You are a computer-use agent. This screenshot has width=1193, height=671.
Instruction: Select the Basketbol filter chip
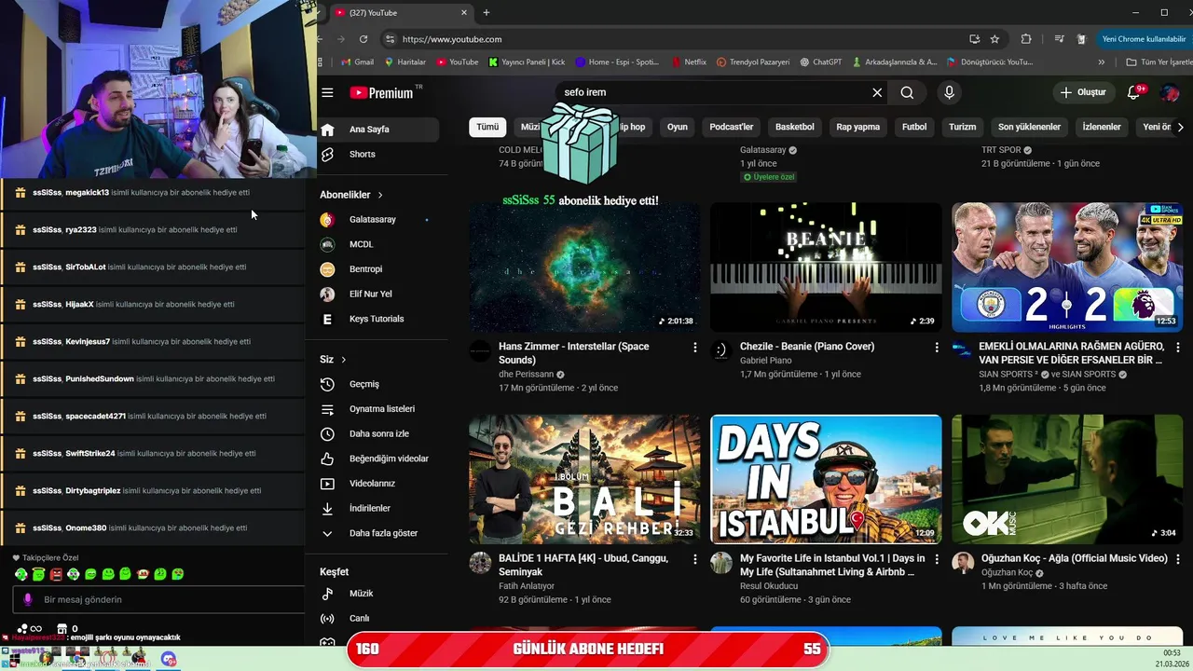[795, 127]
